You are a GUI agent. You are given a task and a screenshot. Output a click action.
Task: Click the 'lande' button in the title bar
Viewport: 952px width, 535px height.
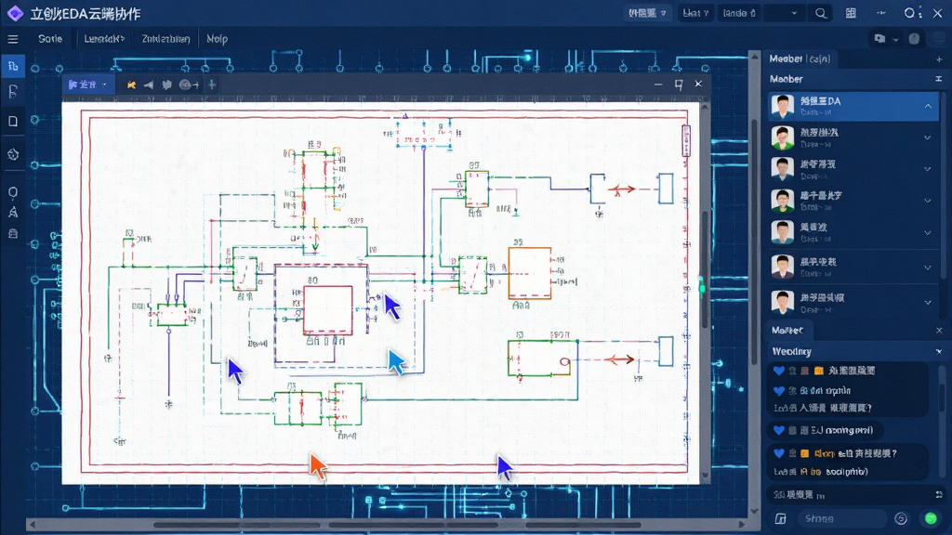pyautogui.click(x=739, y=13)
